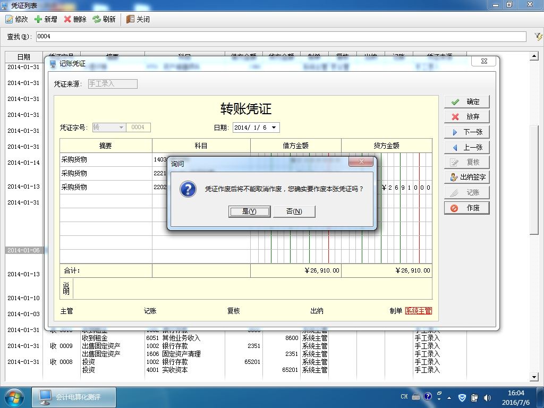Go to next voucher with 下一张
Image resolution: width=544 pixels, height=408 pixels.
tap(466, 132)
